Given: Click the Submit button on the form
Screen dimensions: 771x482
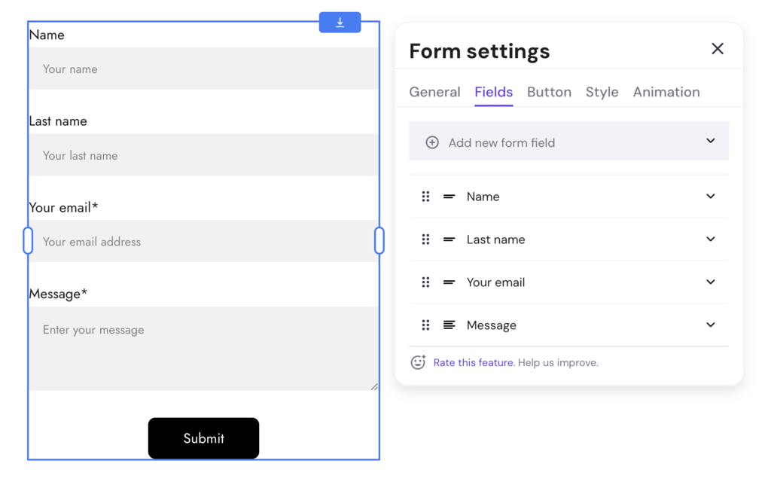Looking at the screenshot, I should pyautogui.click(x=203, y=438).
